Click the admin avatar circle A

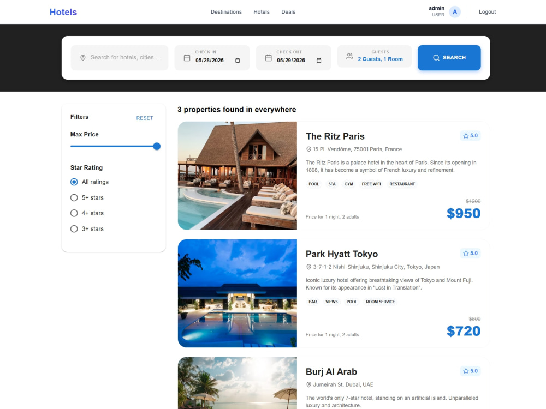coord(455,12)
